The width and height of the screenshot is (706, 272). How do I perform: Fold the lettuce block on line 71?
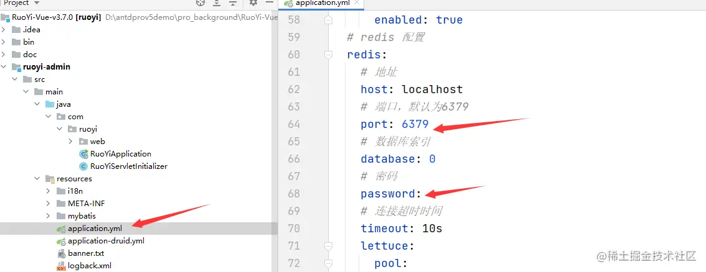(x=328, y=246)
